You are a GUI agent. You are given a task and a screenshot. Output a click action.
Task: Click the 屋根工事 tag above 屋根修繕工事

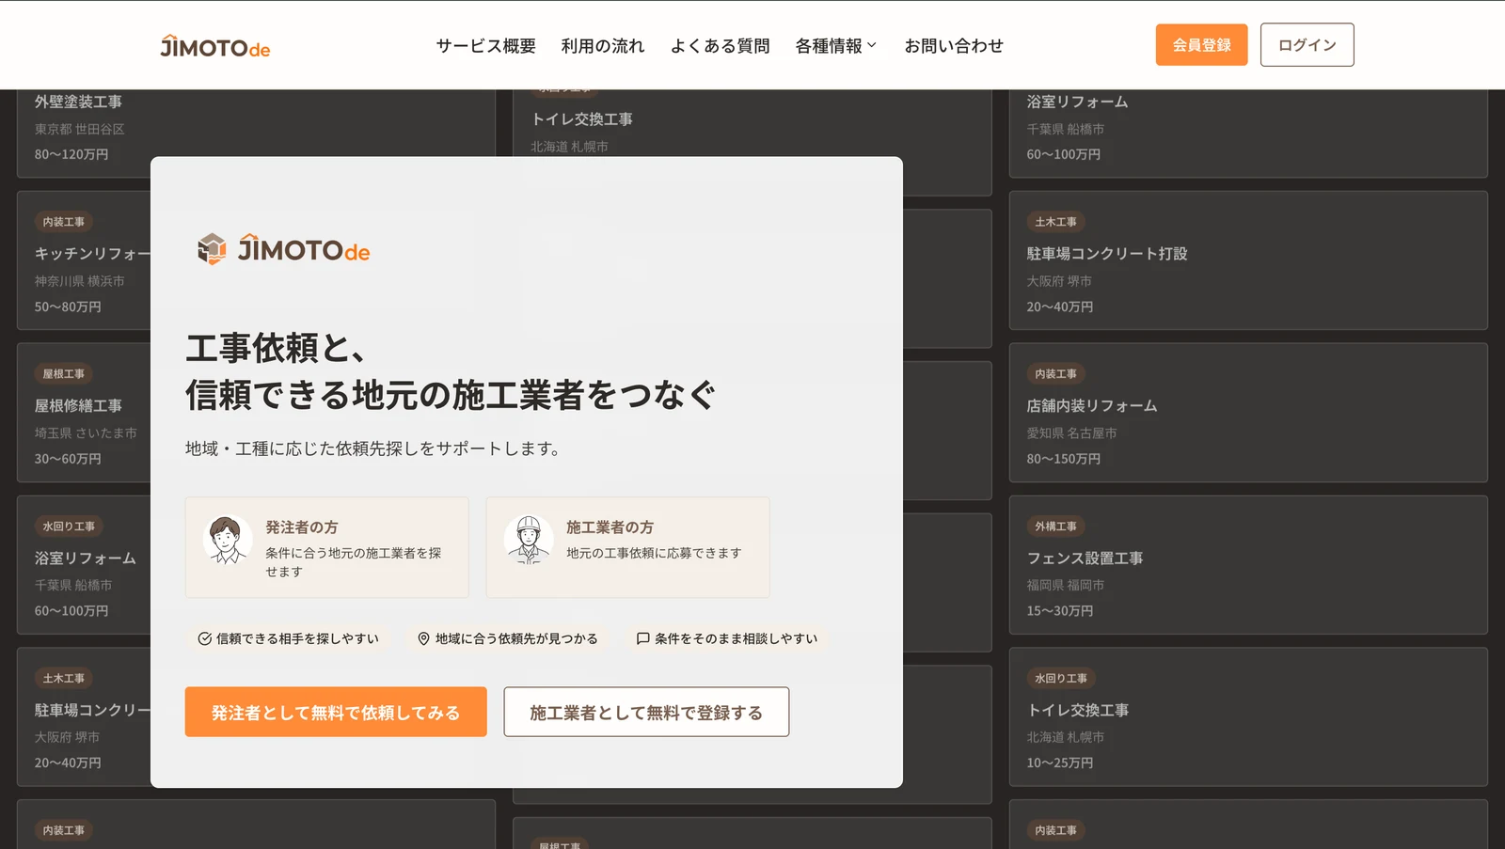pos(63,374)
